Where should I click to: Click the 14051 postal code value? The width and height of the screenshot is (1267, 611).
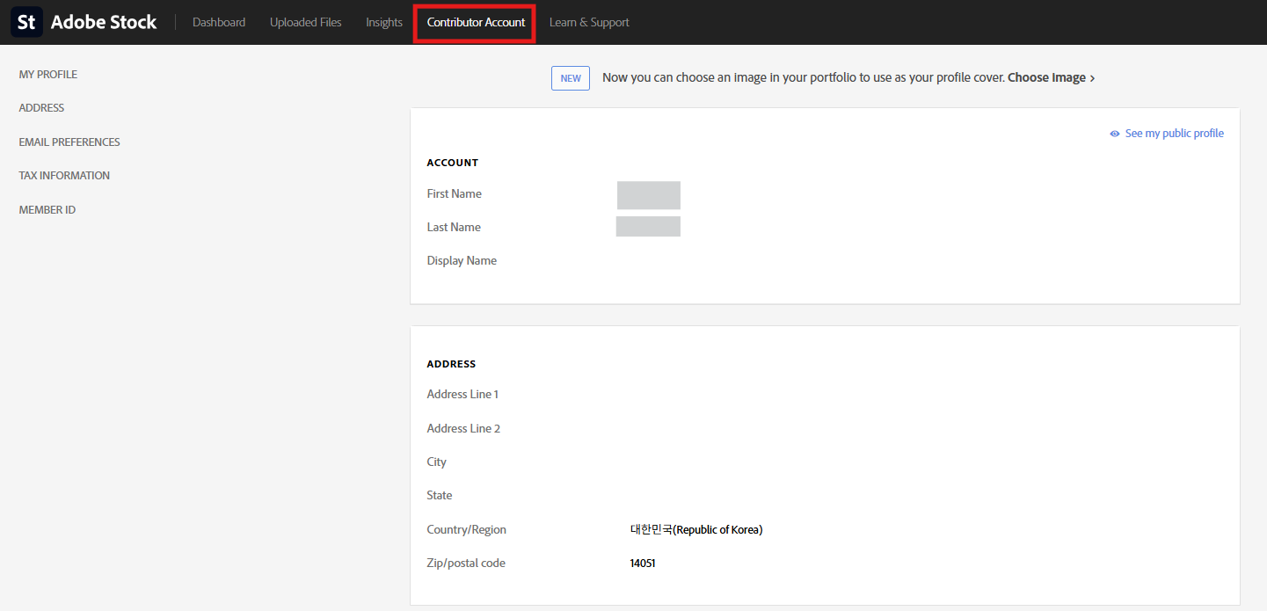(x=643, y=564)
